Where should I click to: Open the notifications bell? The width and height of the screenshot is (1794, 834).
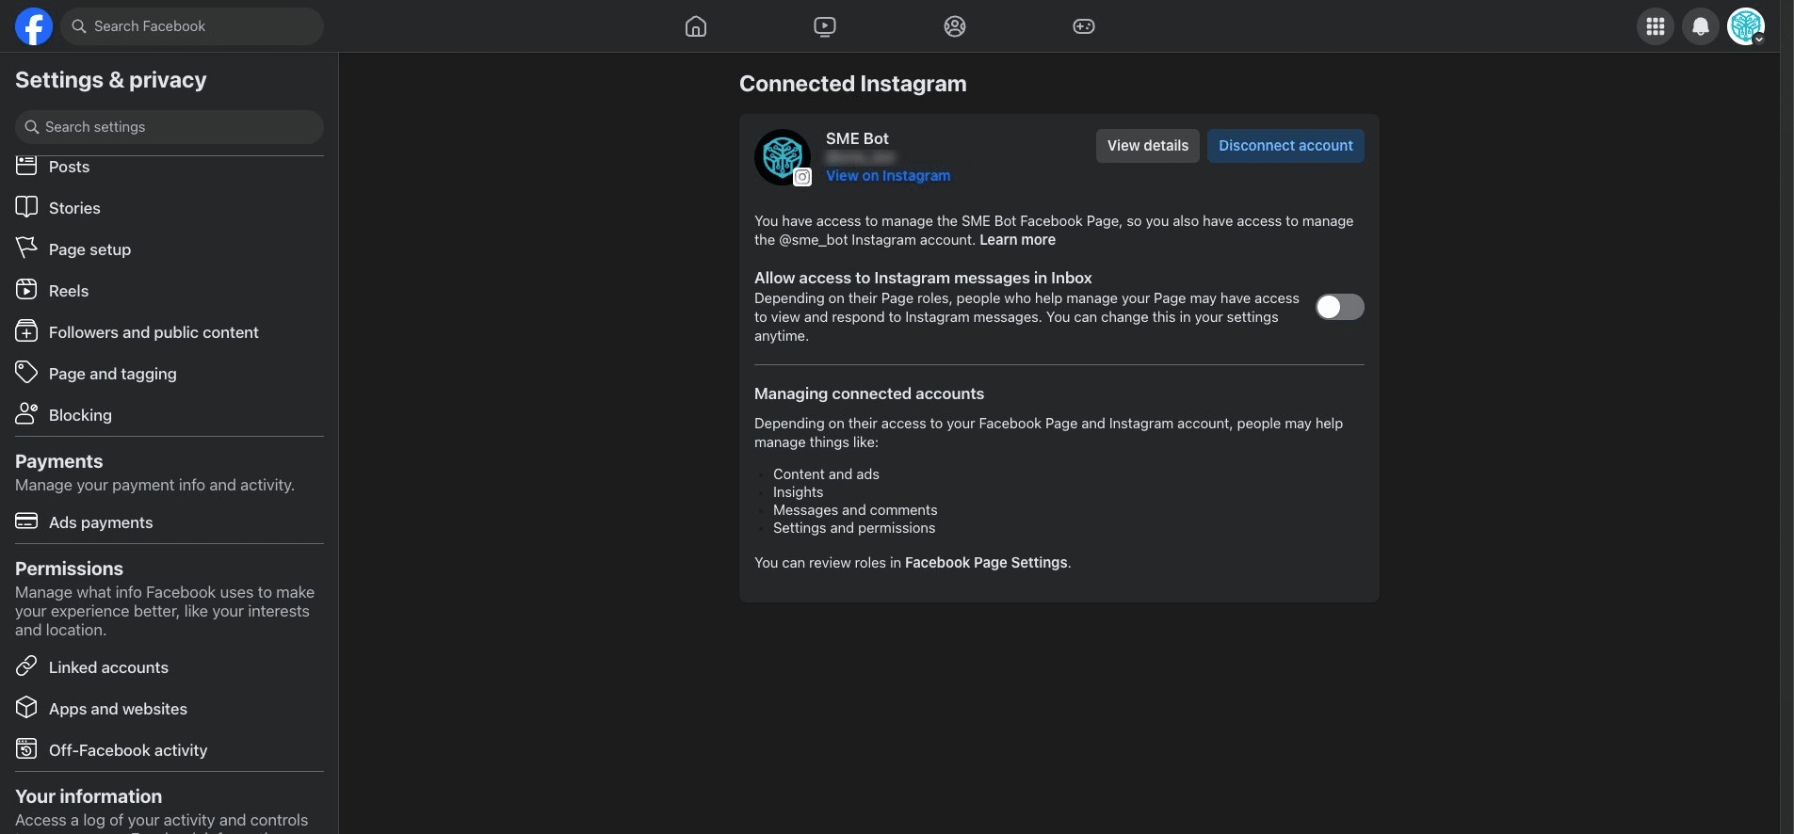click(x=1701, y=26)
